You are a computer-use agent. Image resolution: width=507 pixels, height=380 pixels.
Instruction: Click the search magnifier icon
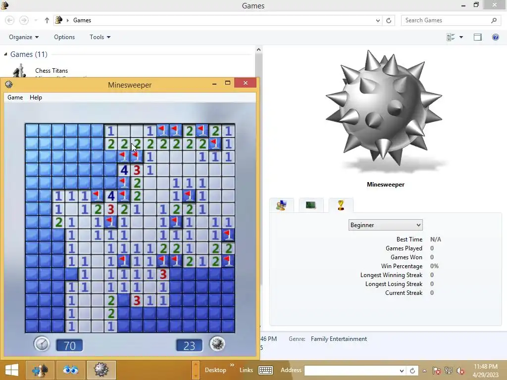[x=494, y=20]
